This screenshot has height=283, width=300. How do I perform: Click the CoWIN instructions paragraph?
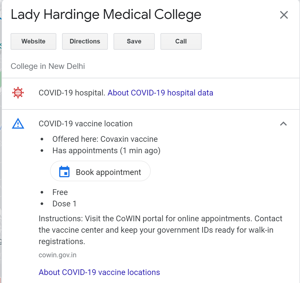(x=160, y=230)
